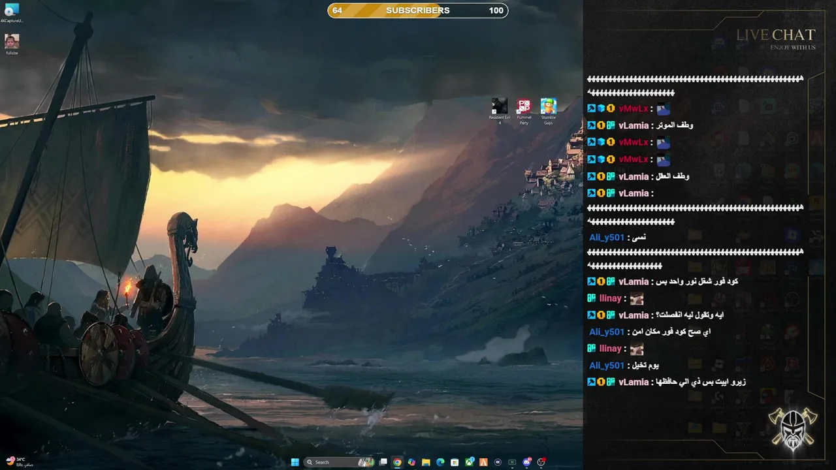This screenshot has width=836, height=470.
Task: Open the Xbox app from taskbar
Action: pos(469,462)
